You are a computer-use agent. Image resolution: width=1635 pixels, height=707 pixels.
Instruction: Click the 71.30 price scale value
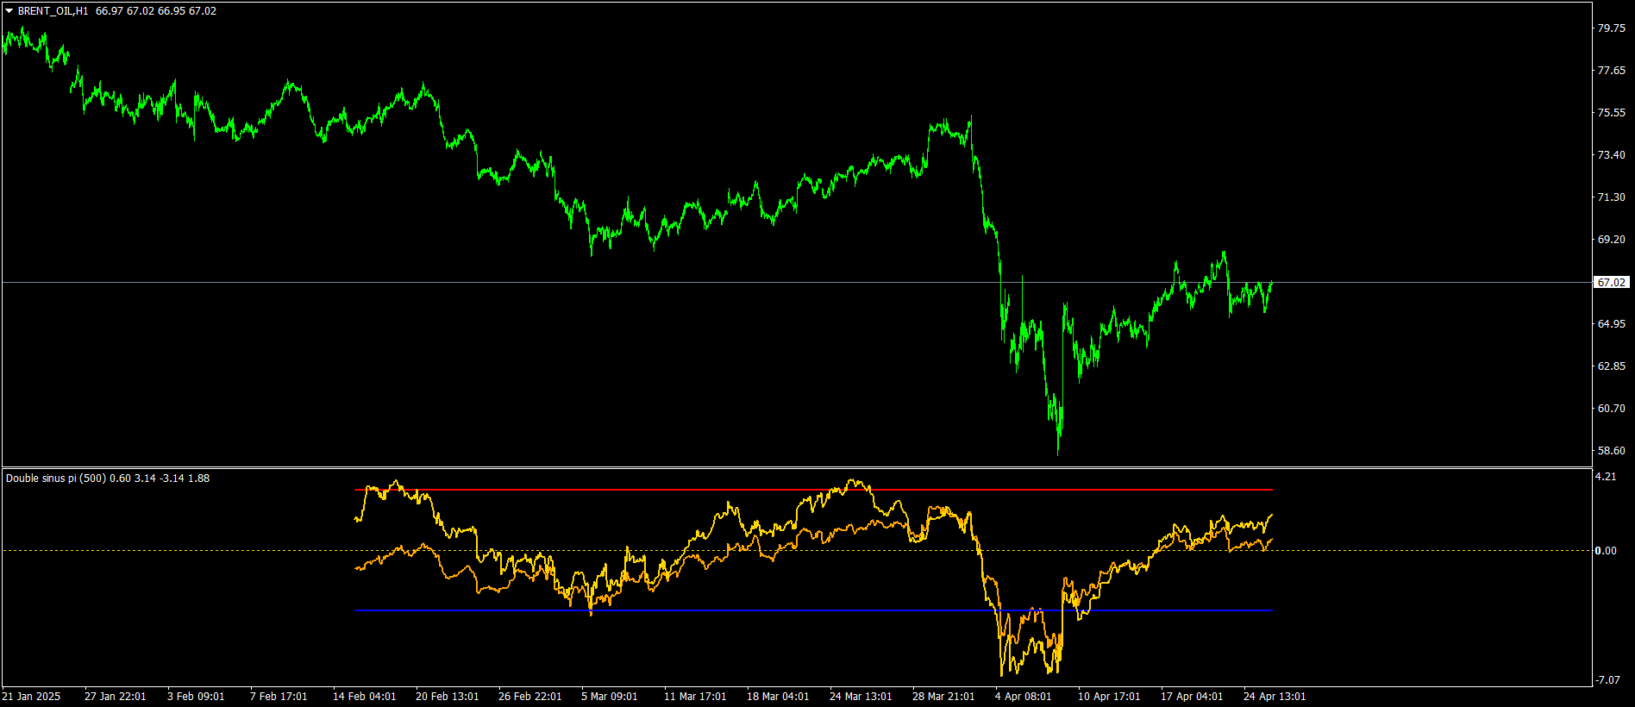click(x=1611, y=197)
